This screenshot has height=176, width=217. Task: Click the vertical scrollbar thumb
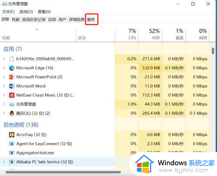213,51
